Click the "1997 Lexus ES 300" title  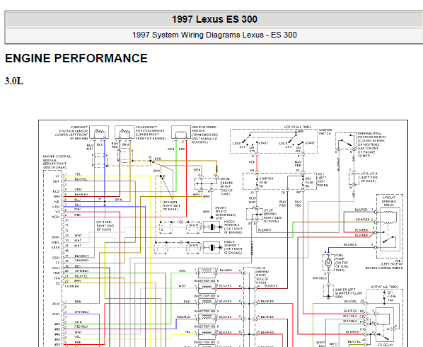[214, 19]
